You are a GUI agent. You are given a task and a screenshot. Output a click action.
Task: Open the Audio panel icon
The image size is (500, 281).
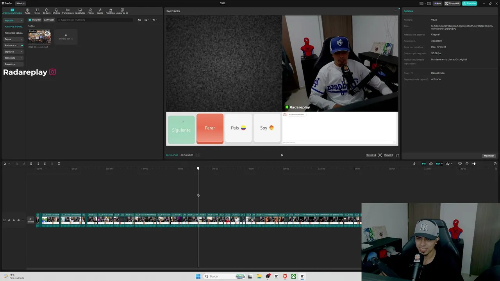tap(27, 11)
